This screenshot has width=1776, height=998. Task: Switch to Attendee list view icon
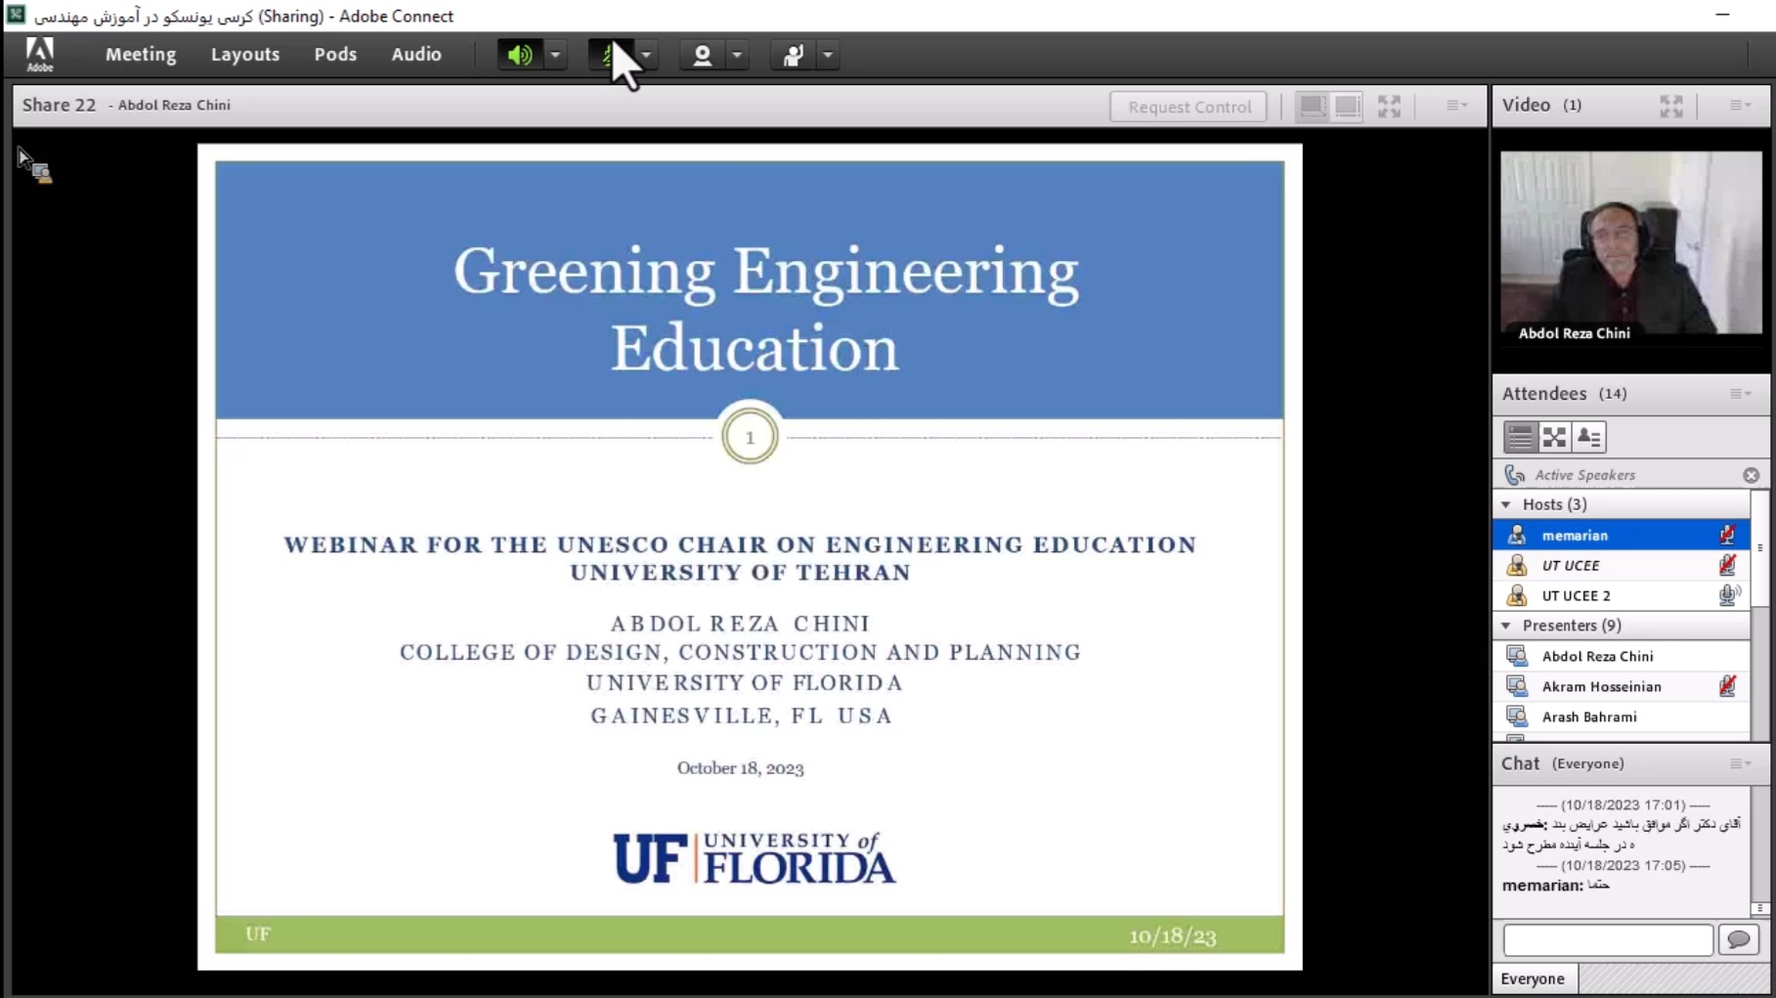click(x=1520, y=437)
